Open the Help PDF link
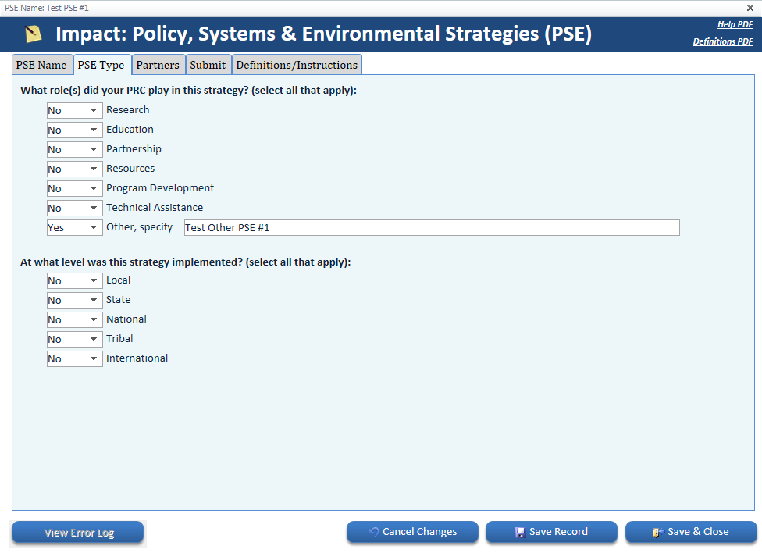The height and width of the screenshot is (560, 762). (x=734, y=25)
